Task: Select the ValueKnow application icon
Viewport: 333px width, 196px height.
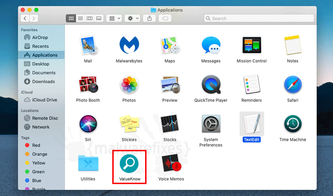Action: click(x=129, y=164)
